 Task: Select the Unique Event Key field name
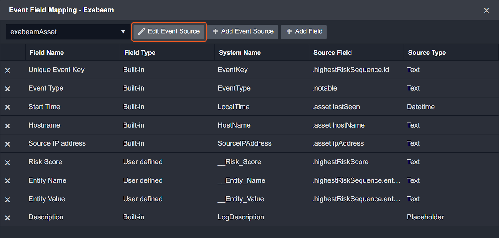pyautogui.click(x=56, y=70)
